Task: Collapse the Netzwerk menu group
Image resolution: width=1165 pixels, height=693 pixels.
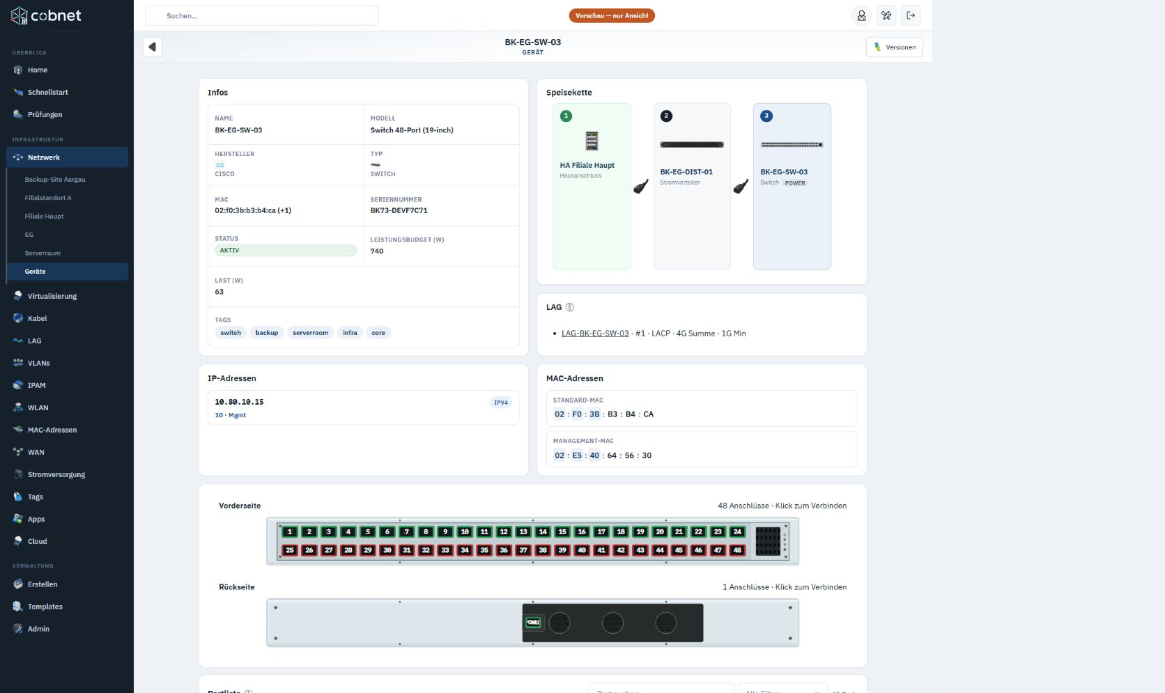Action: [x=67, y=157]
